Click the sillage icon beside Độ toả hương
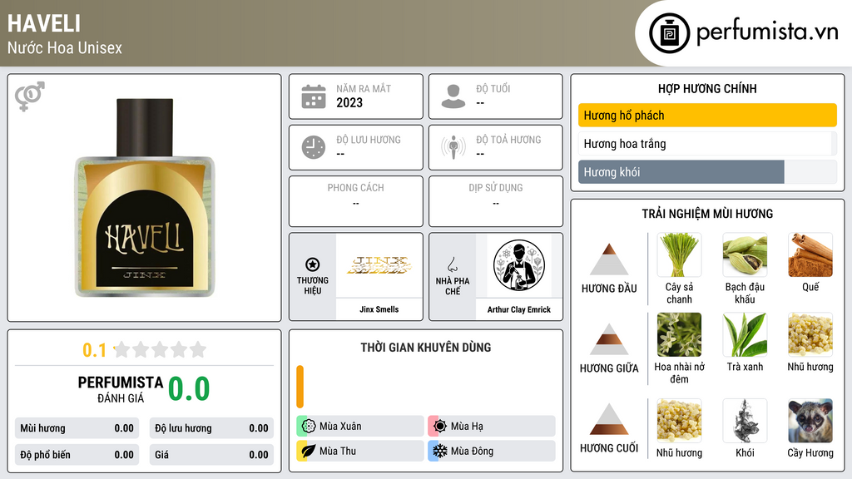This screenshot has width=852, height=479. click(453, 147)
